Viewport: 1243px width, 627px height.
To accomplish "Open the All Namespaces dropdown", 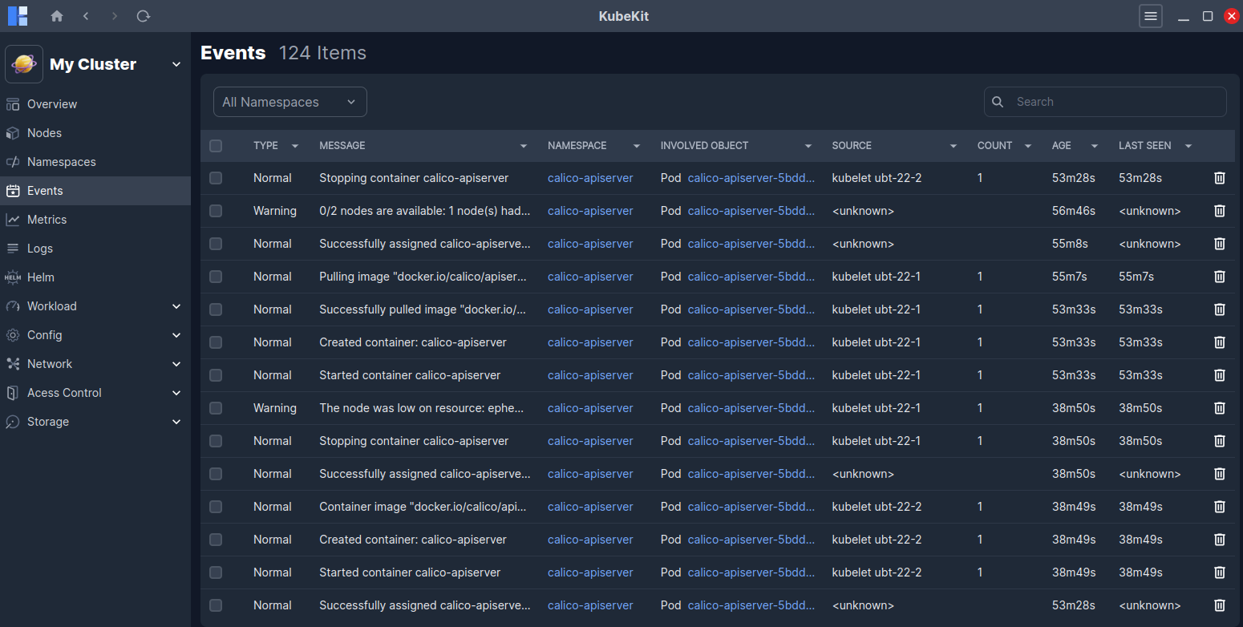I will tap(289, 102).
